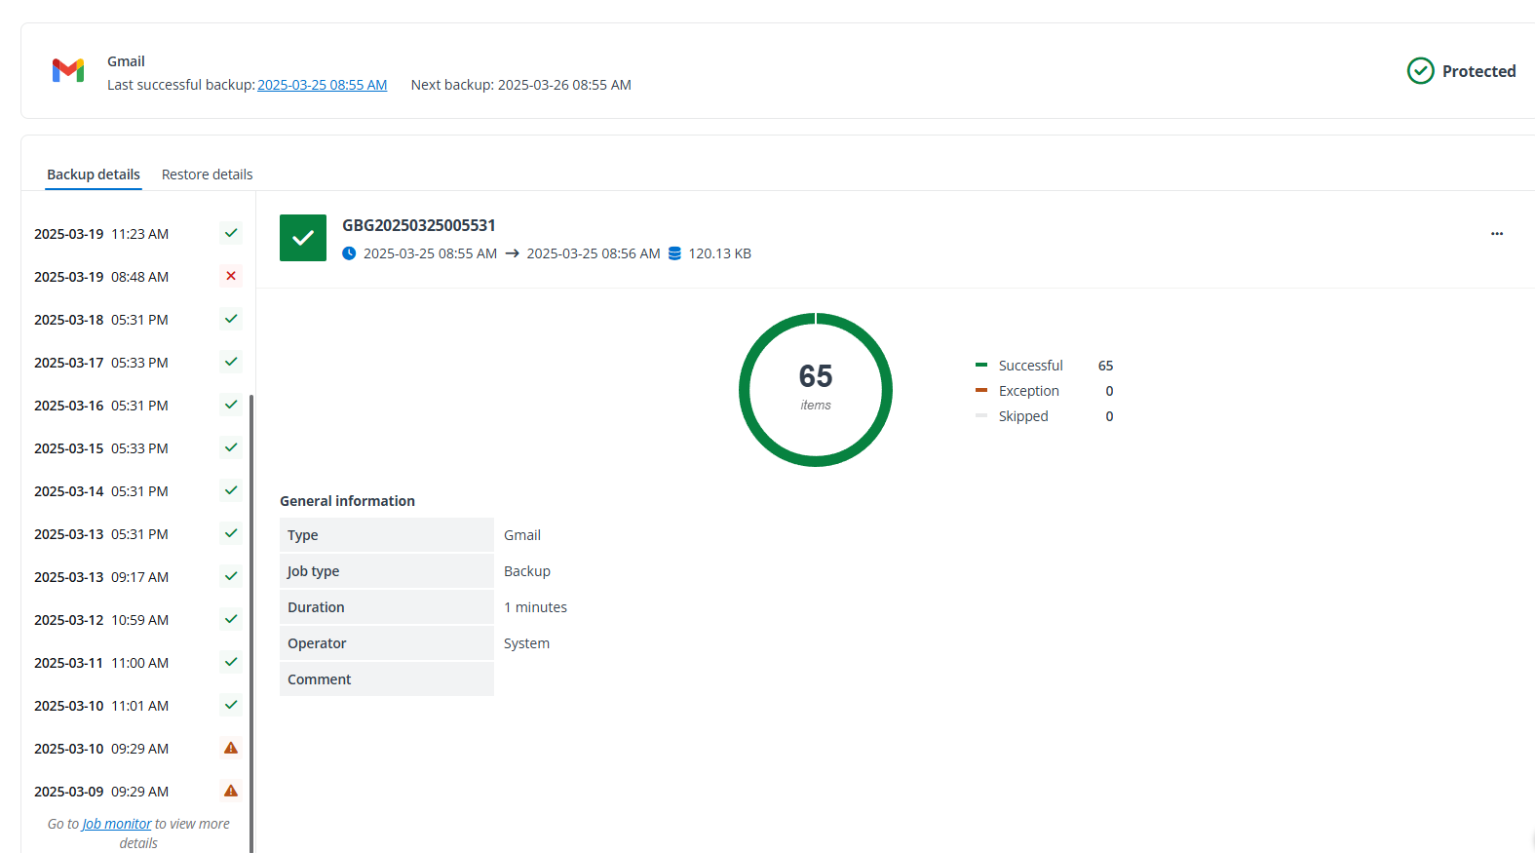
Task: Click the clock icon beside backup start time
Action: click(349, 253)
